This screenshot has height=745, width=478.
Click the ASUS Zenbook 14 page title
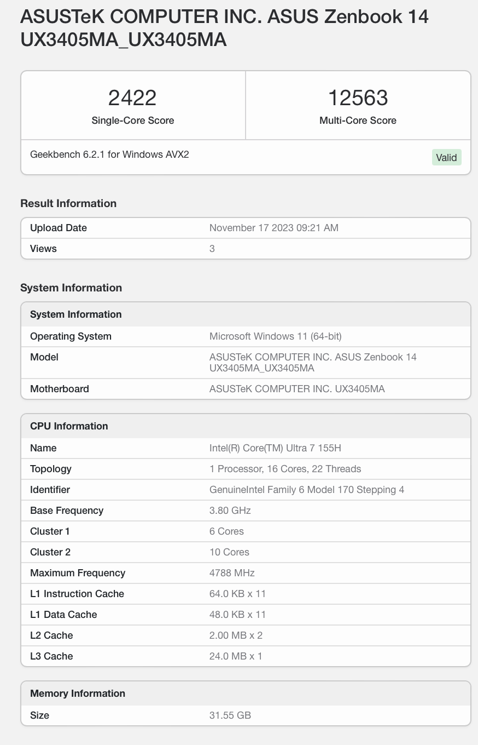(x=224, y=28)
